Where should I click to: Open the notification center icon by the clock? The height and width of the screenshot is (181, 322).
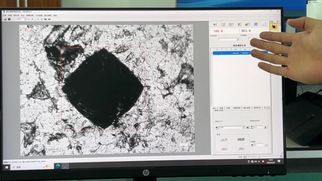(279, 161)
